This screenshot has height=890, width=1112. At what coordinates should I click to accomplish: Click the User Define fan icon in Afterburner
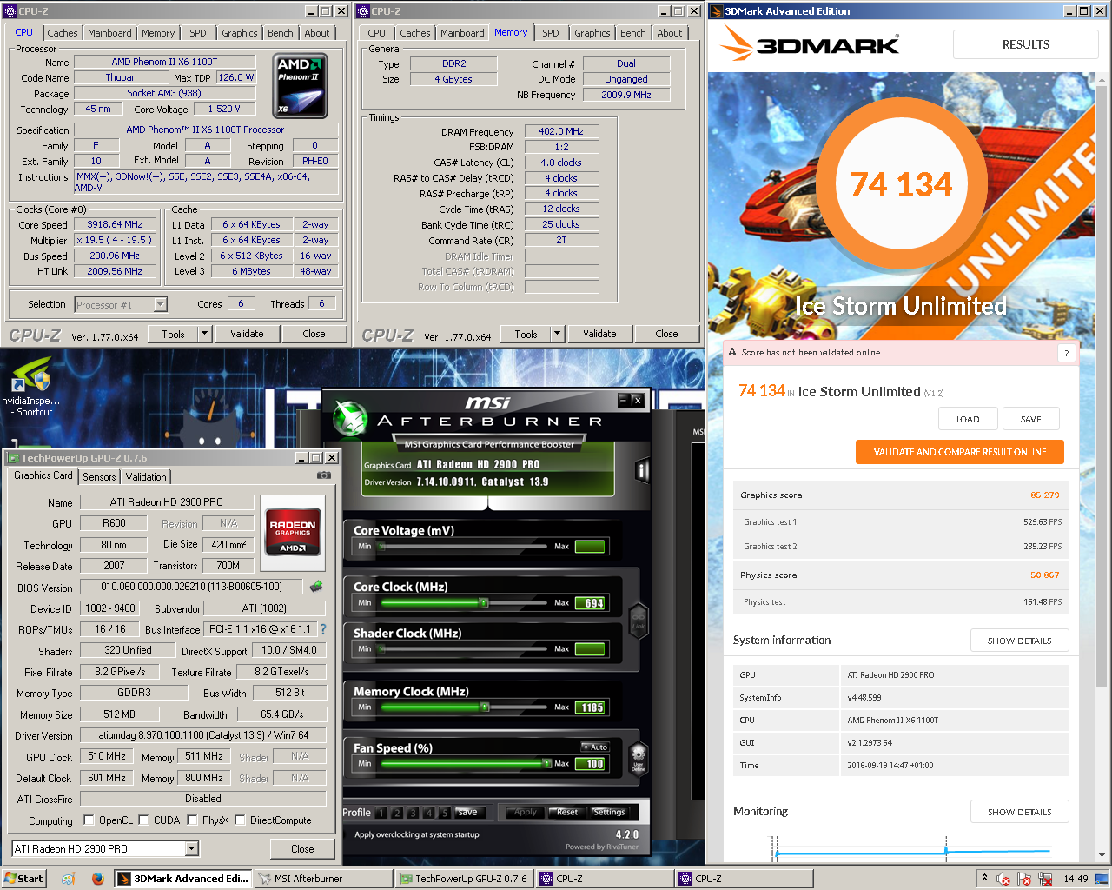click(639, 760)
